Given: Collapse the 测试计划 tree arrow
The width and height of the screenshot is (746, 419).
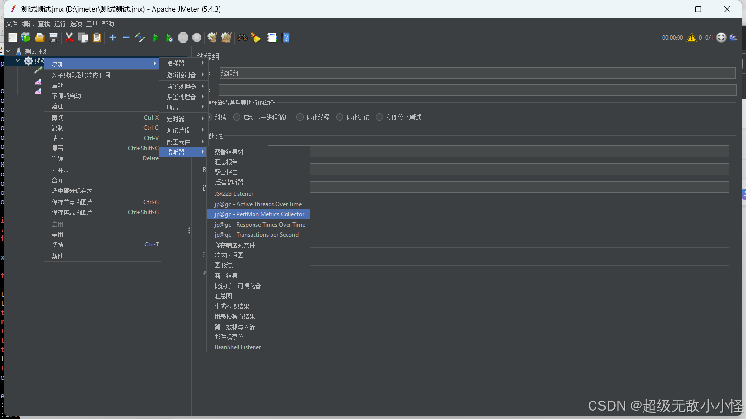Looking at the screenshot, I should (8, 51).
